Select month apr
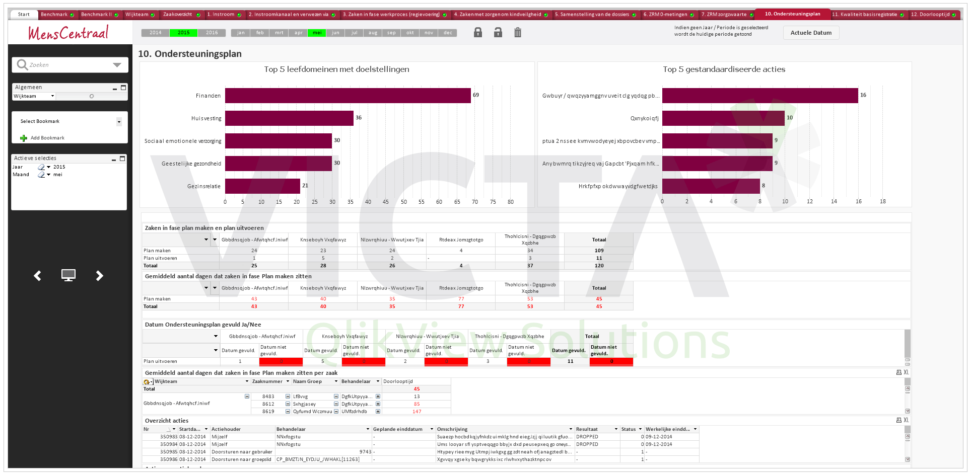The height and width of the screenshot is (476, 971). (x=298, y=33)
